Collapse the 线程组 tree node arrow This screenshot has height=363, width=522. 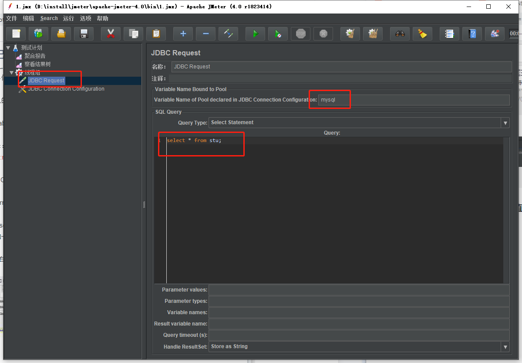(12, 72)
